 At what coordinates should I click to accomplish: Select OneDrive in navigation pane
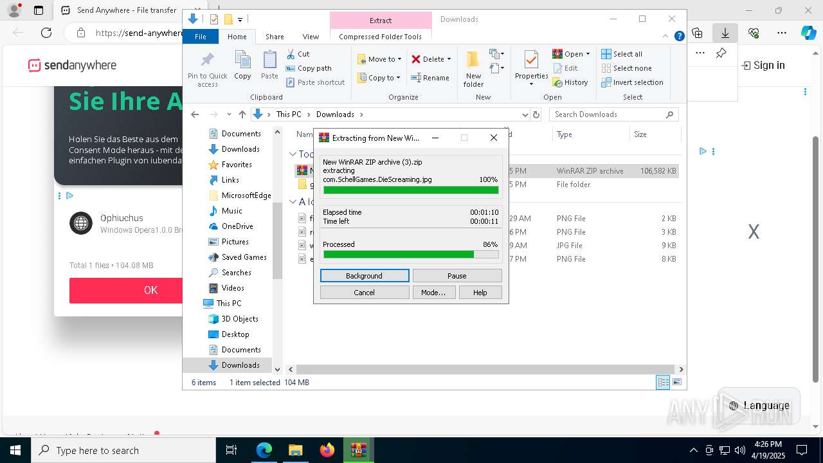[x=237, y=226]
